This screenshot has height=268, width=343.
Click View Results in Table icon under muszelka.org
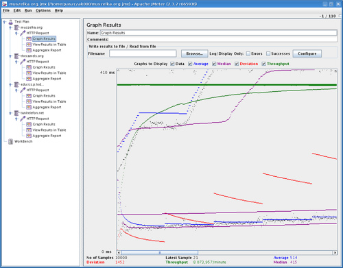29,45
